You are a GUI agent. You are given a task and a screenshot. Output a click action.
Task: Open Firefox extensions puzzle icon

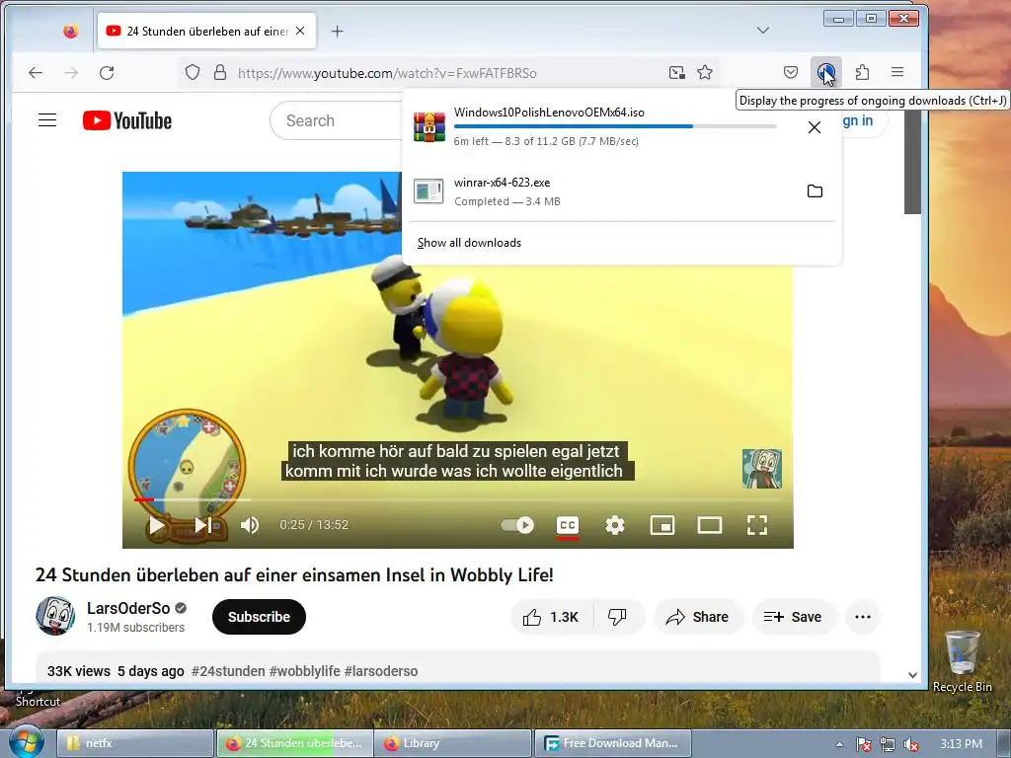pyautogui.click(x=862, y=72)
